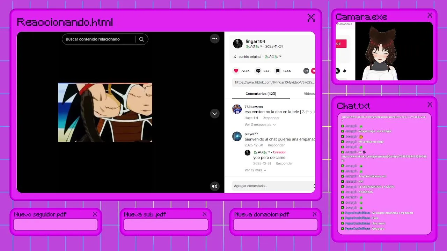Viewport: 447px width, 251px height.
Task: Click the 72.8K likes count
Action: pos(245,71)
